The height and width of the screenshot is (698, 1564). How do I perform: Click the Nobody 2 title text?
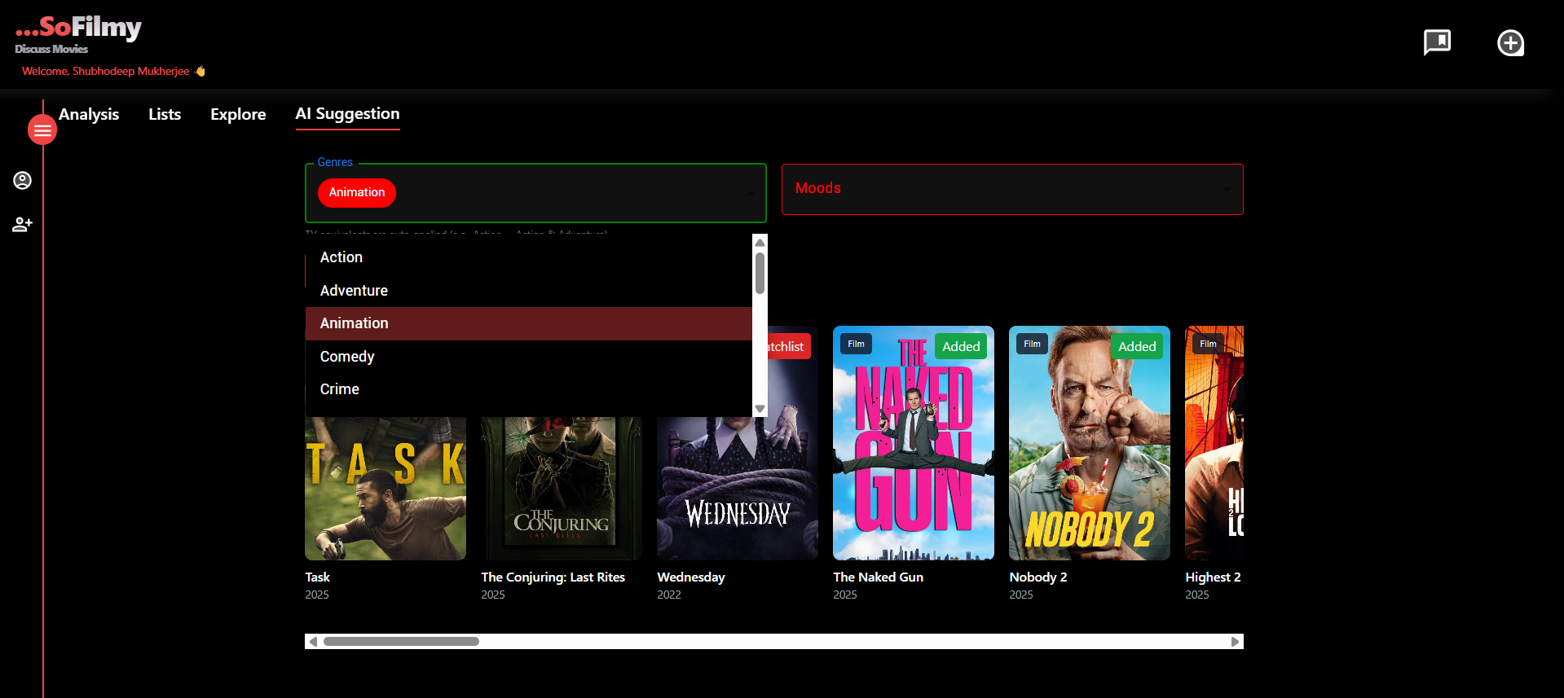pyautogui.click(x=1038, y=577)
